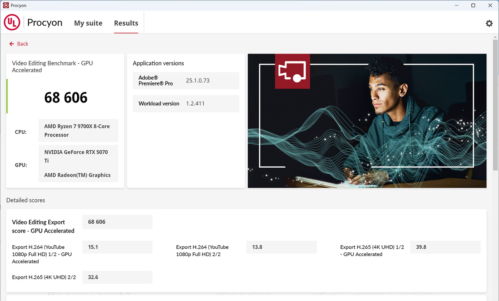Screen dimensions: 499x301
Task: Switch to My suite tab
Action: click(x=88, y=23)
